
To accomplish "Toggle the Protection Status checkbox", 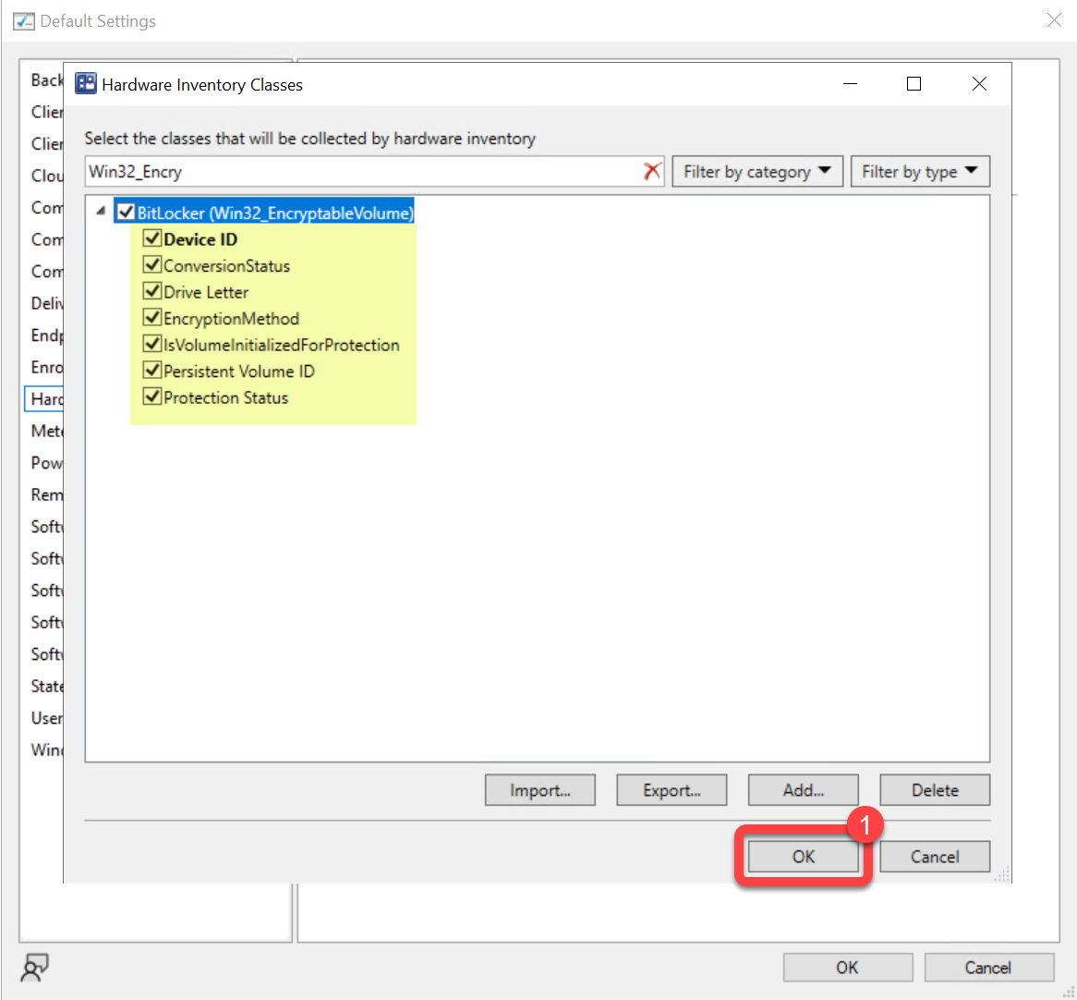I will [x=151, y=396].
